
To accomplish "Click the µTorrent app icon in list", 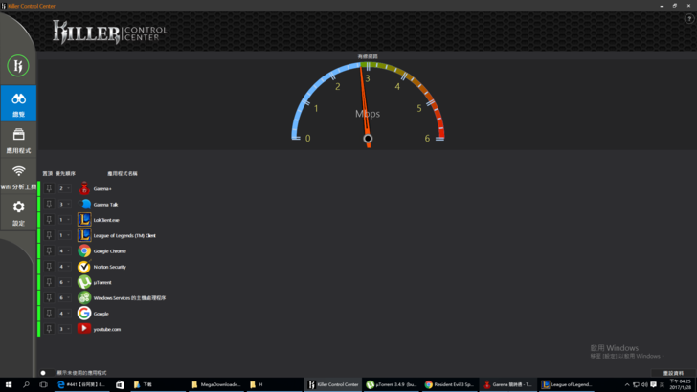I will click(x=84, y=282).
